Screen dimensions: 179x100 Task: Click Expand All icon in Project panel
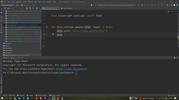point(30,8)
